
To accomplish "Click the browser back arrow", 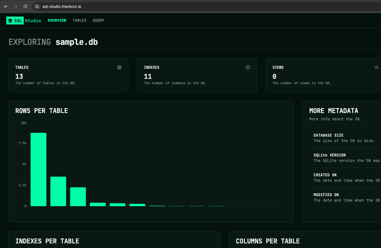I will tap(6, 7).
